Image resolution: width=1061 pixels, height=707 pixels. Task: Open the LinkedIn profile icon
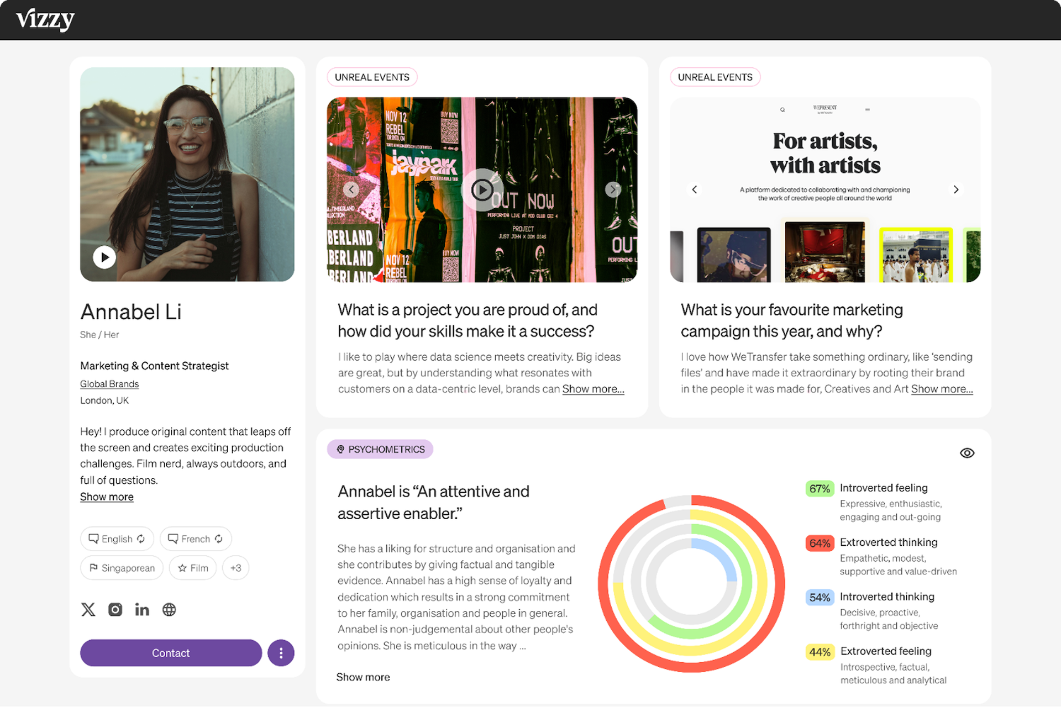tap(142, 609)
